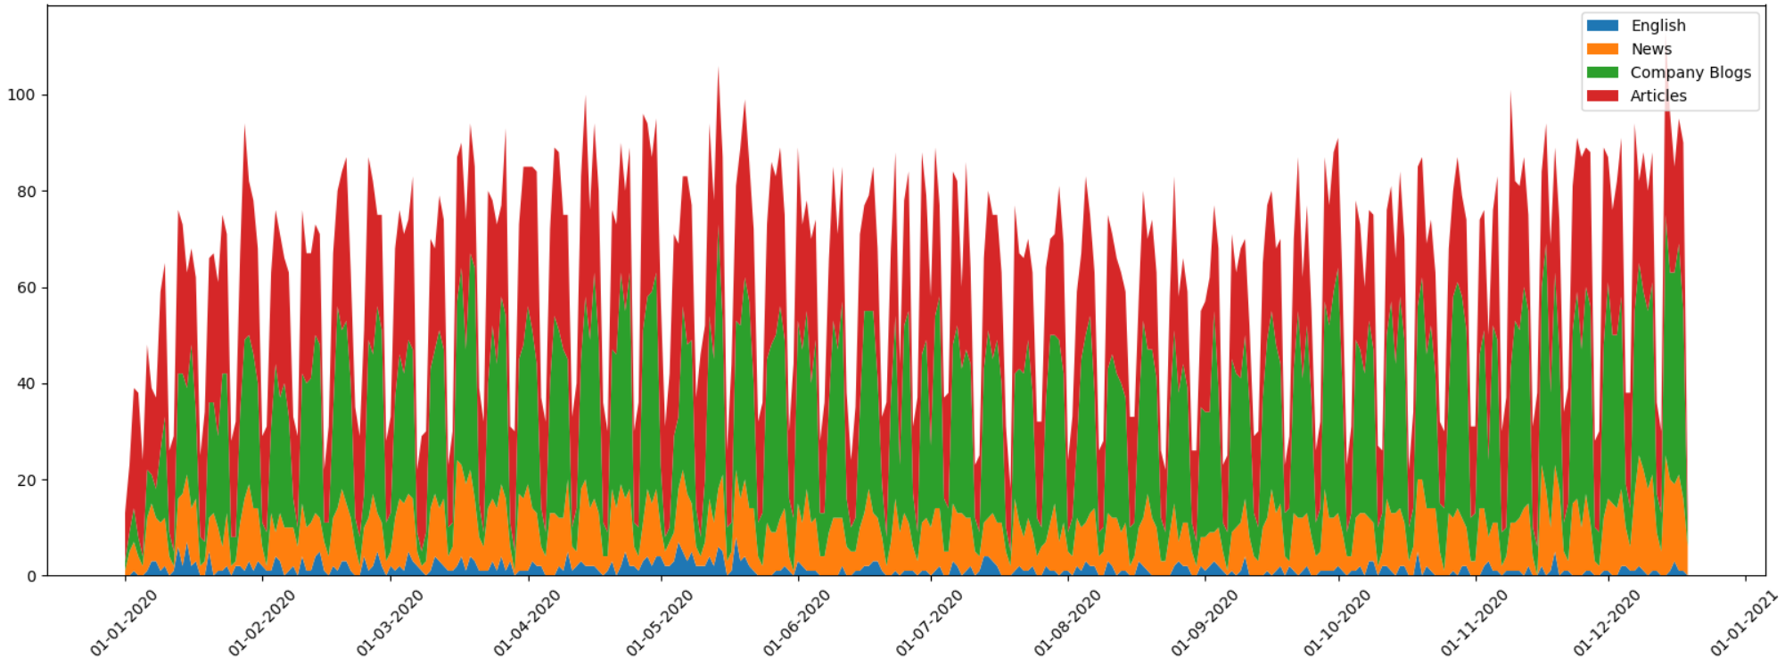Click the green Company Blogs legend swatch
Screen dimensions: 1785x666
pyautogui.click(x=1602, y=72)
